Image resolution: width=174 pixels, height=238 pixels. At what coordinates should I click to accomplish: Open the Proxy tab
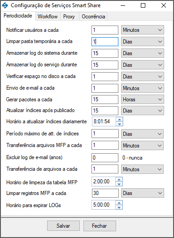(x=69, y=17)
